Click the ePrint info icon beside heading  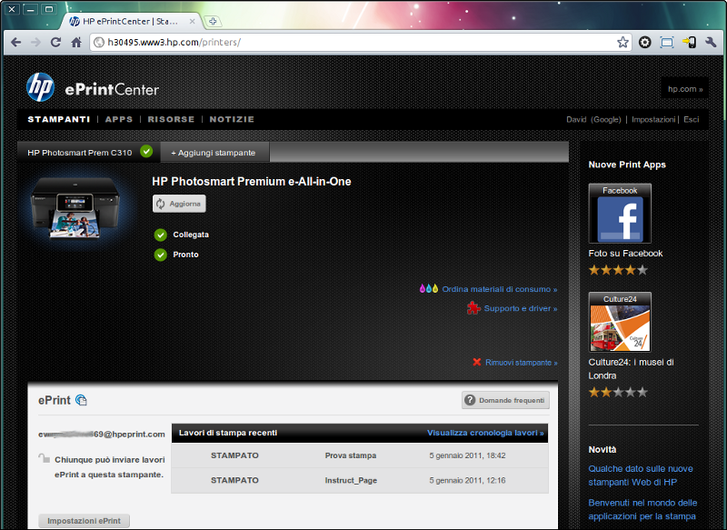[x=81, y=400]
